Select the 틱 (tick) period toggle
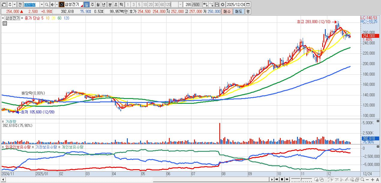The image size is (381, 183). click(121, 4)
